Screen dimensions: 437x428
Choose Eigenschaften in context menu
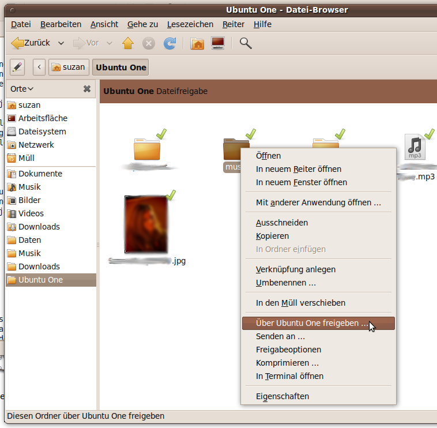coord(318,396)
